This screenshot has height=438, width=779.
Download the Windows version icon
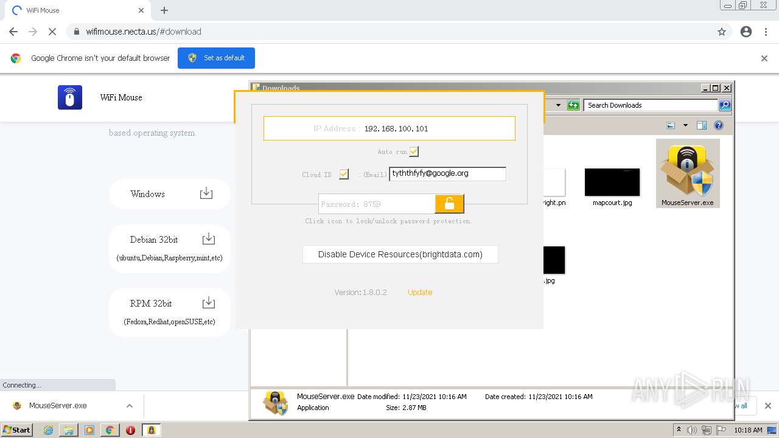tap(206, 193)
